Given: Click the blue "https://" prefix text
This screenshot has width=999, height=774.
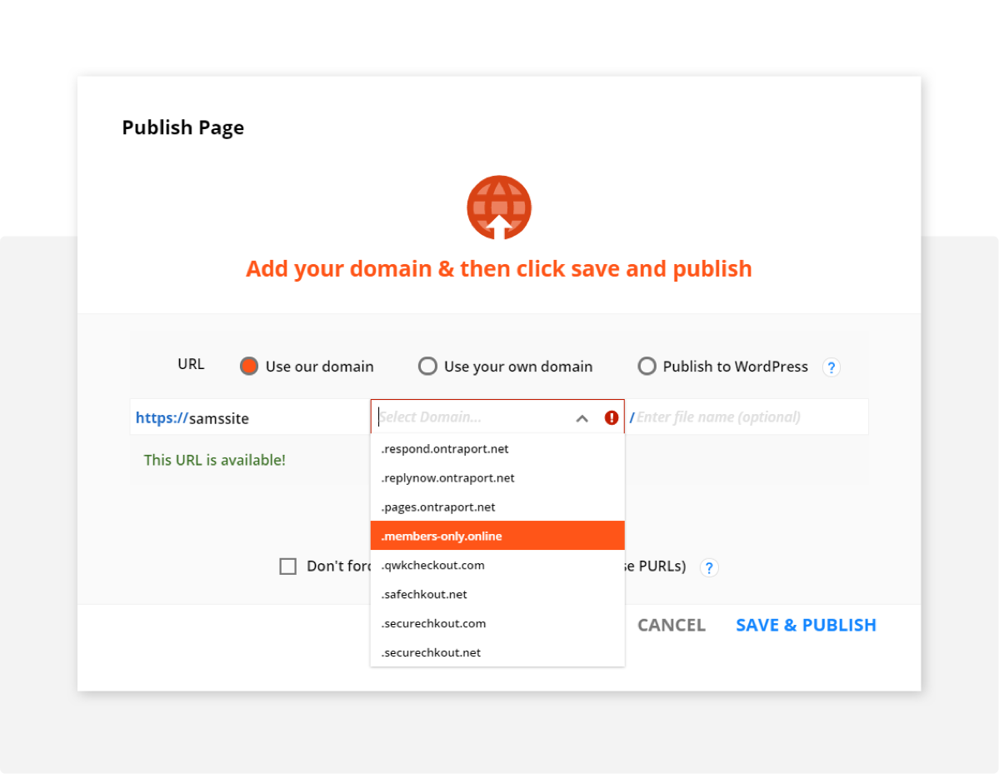Looking at the screenshot, I should point(162,417).
